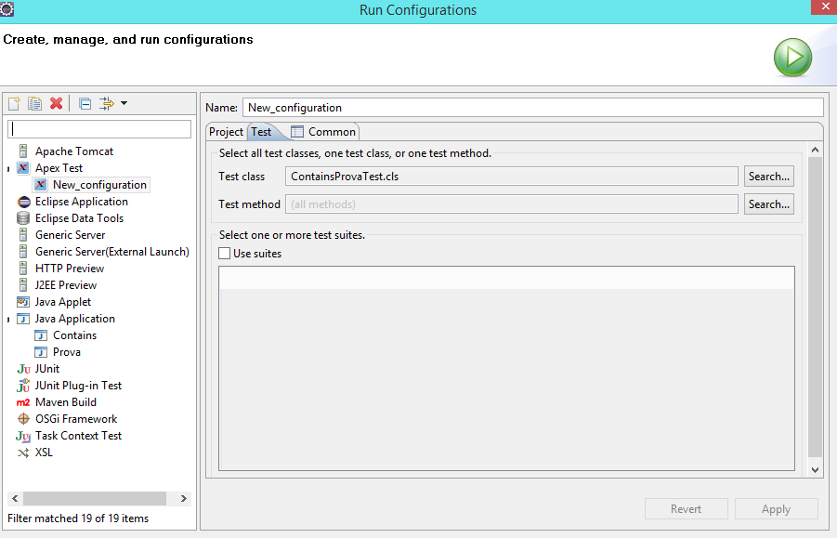Switch to the Project tab
The image size is (837, 538).
pos(226,132)
